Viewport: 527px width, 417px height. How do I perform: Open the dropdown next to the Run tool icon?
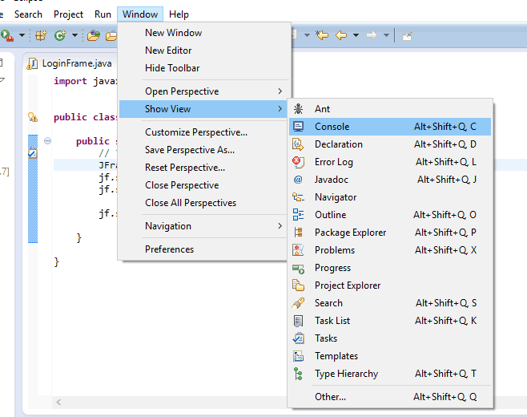[x=22, y=35]
